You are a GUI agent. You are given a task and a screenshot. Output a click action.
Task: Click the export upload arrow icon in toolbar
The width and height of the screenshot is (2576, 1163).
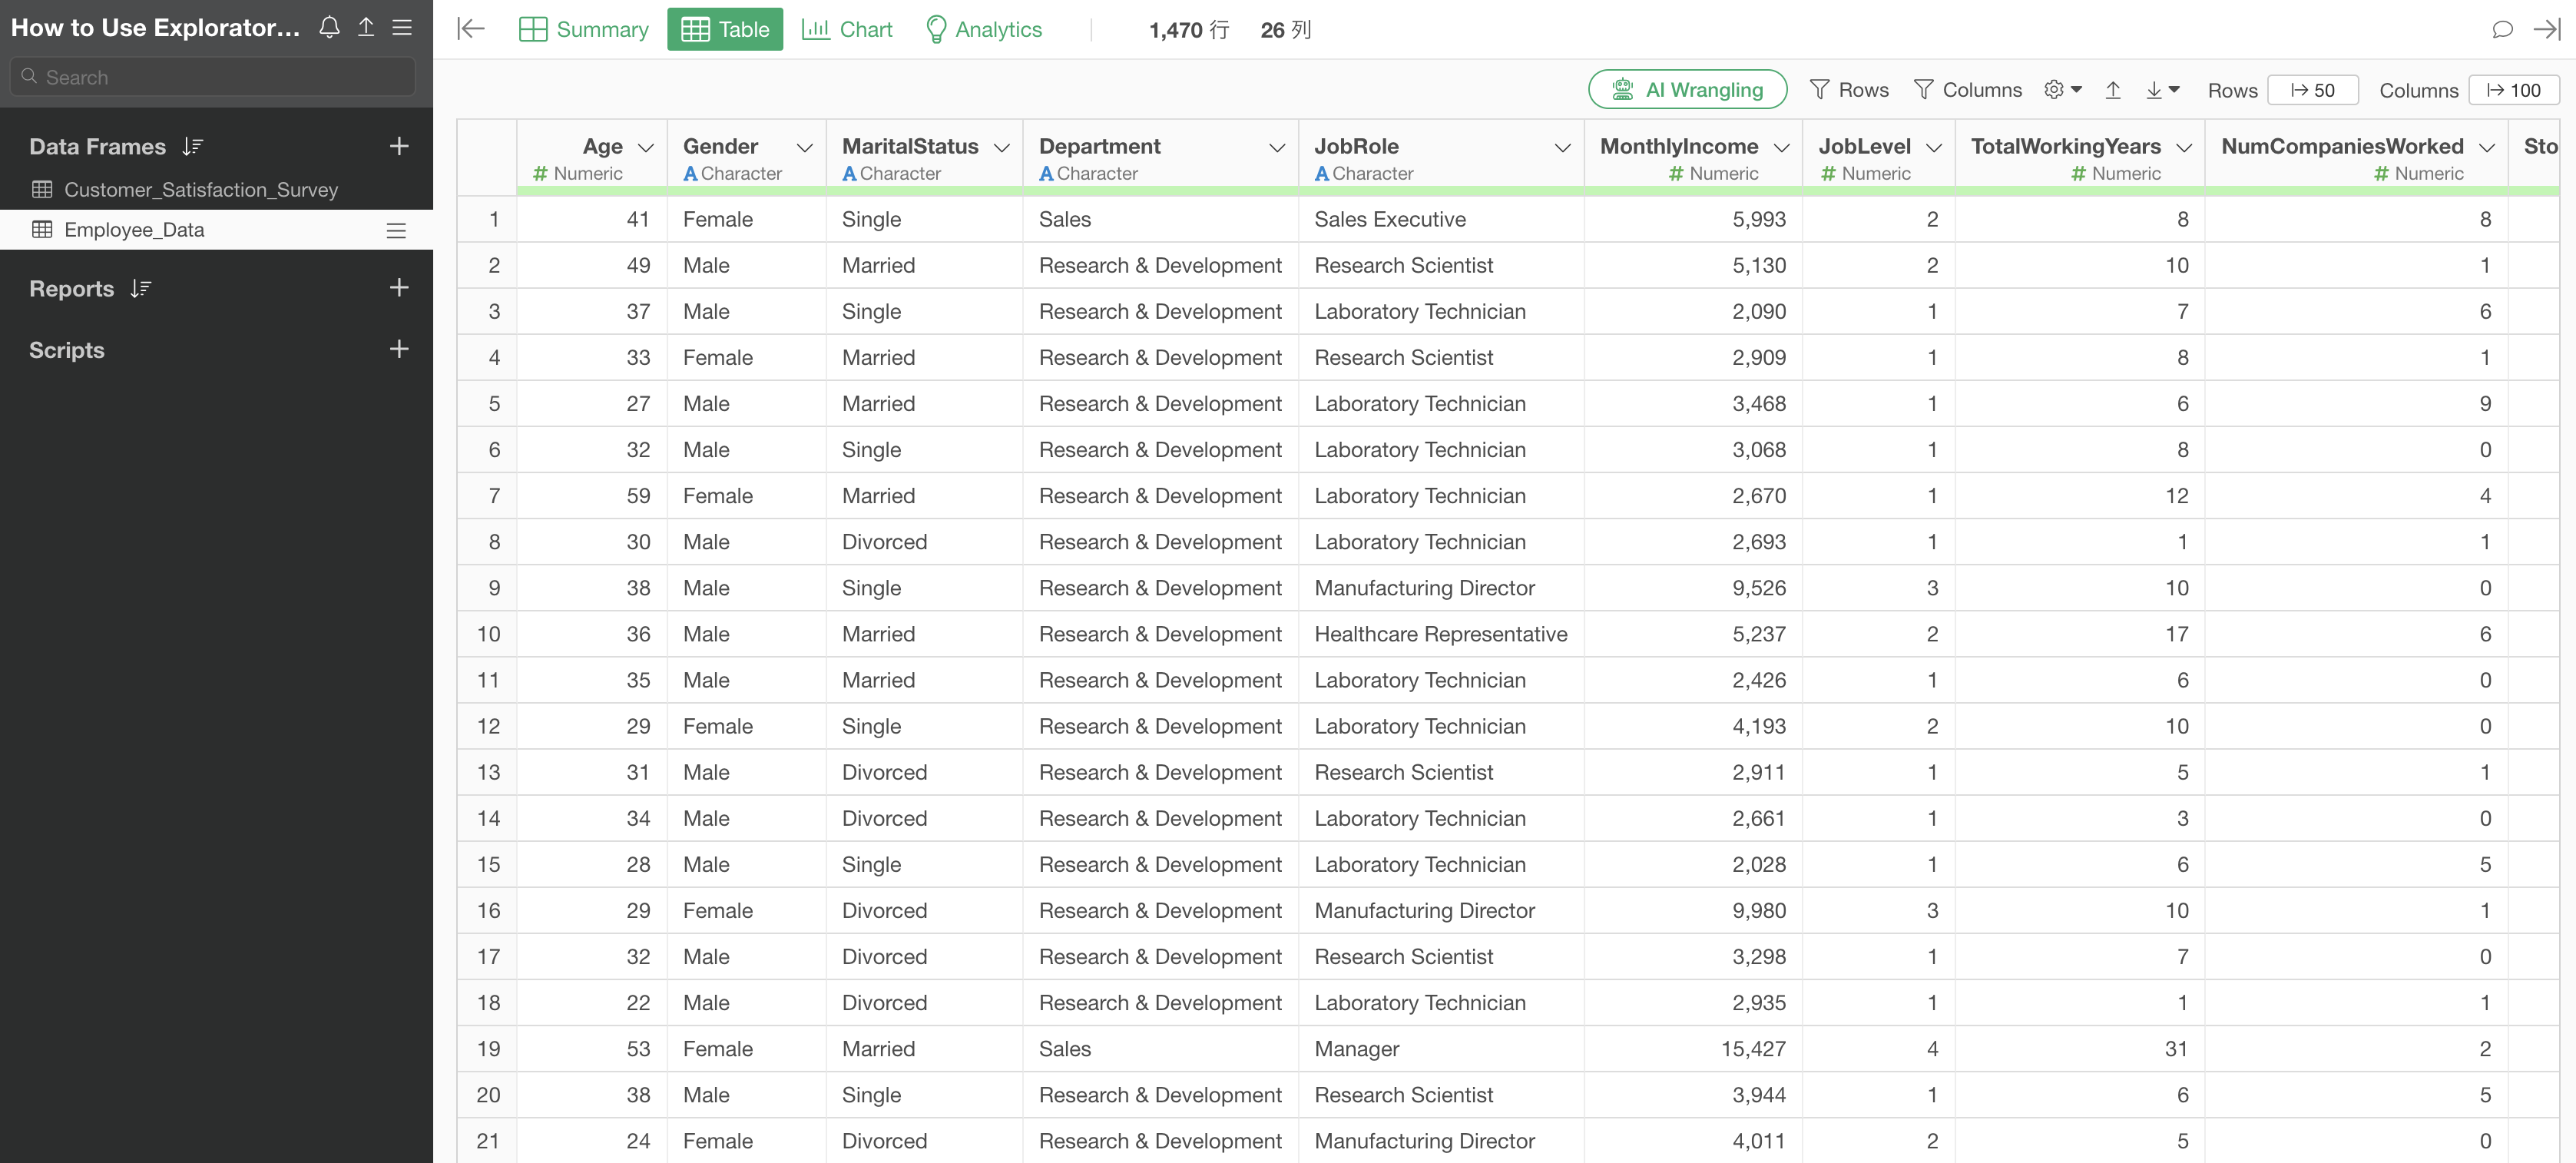2113,90
